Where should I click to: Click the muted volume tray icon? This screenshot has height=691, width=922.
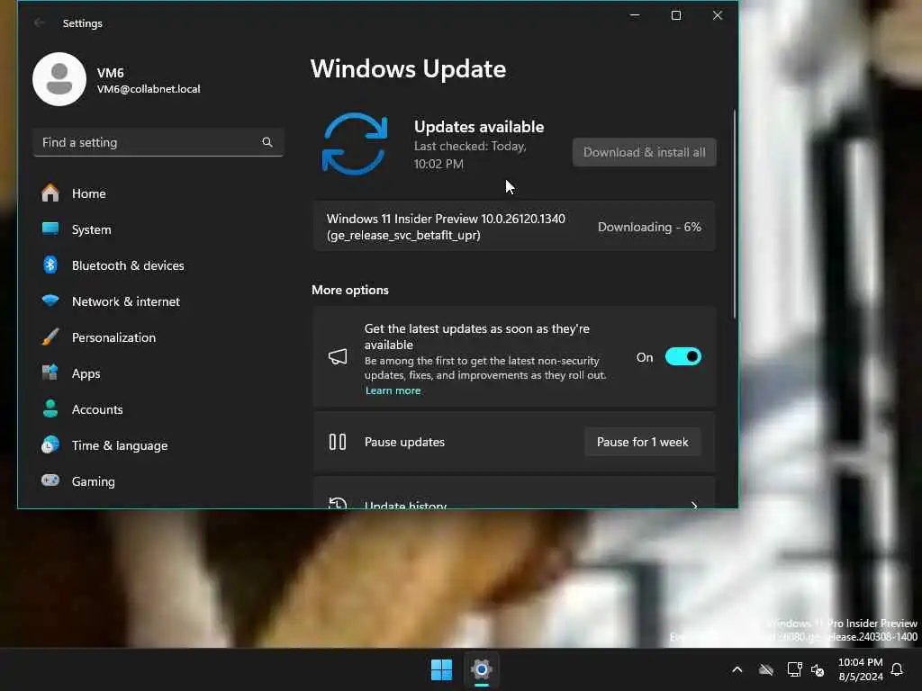pyautogui.click(x=818, y=669)
